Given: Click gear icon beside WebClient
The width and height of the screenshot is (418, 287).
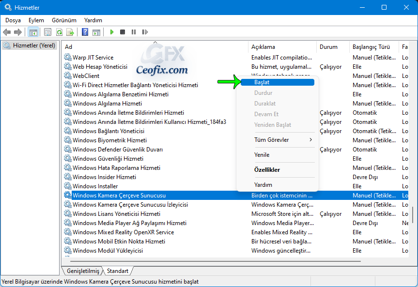Looking at the screenshot, I should (x=68, y=76).
